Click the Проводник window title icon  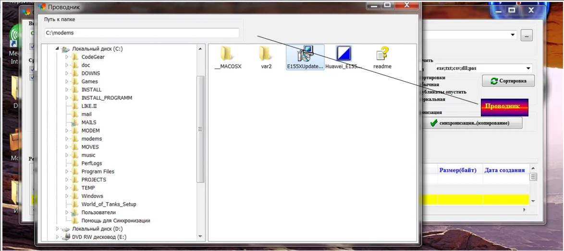coord(42,7)
